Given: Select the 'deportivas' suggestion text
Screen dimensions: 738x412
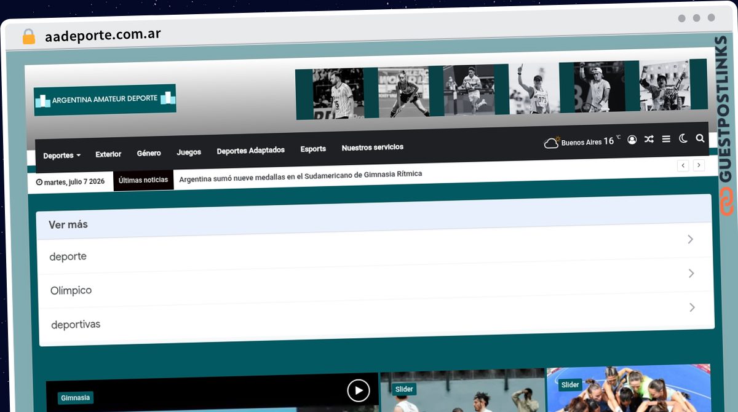Looking at the screenshot, I should coord(76,324).
